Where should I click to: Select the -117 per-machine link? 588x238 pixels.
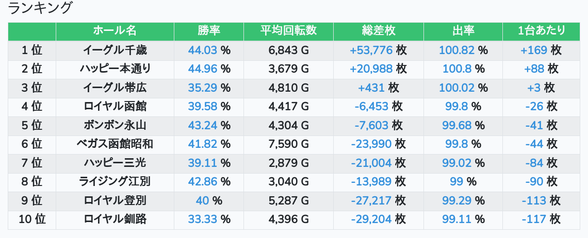pos(534,219)
